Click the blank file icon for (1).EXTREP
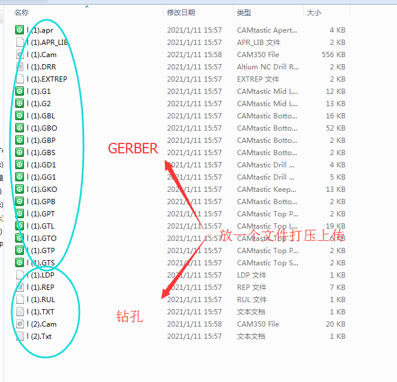 coord(19,79)
